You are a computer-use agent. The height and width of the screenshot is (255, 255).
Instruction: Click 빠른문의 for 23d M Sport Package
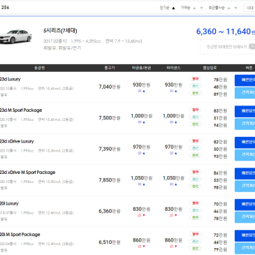tap(245, 111)
